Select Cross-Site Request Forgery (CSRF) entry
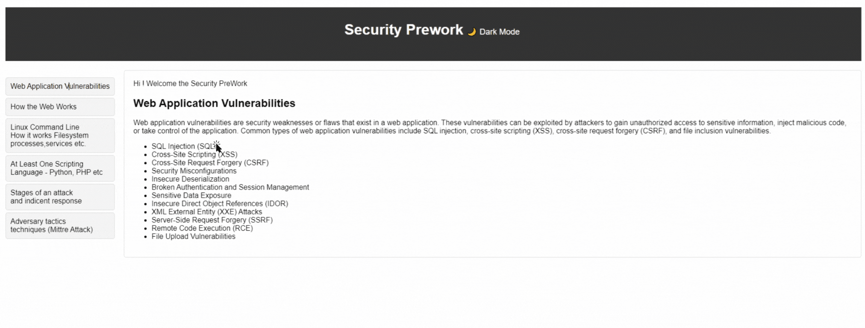This screenshot has height=328, width=865. tap(210, 162)
